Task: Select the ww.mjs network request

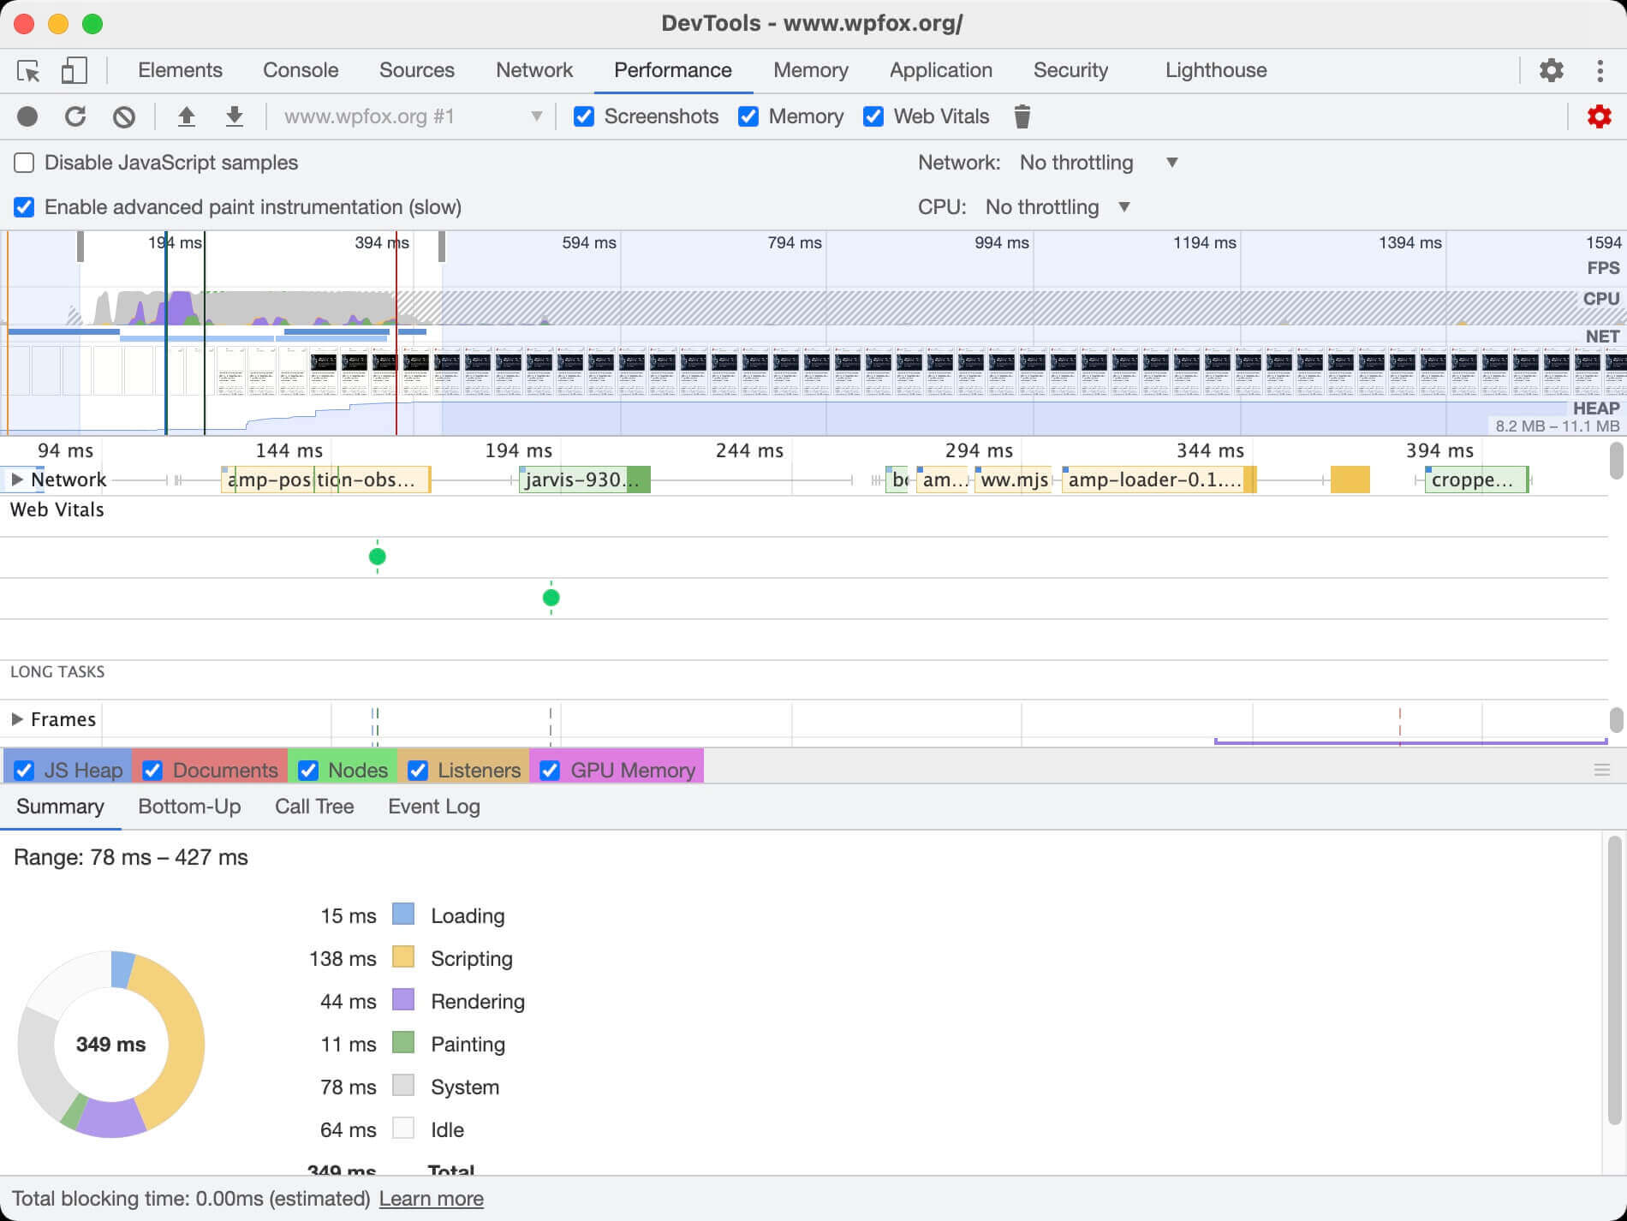Action: point(1013,479)
